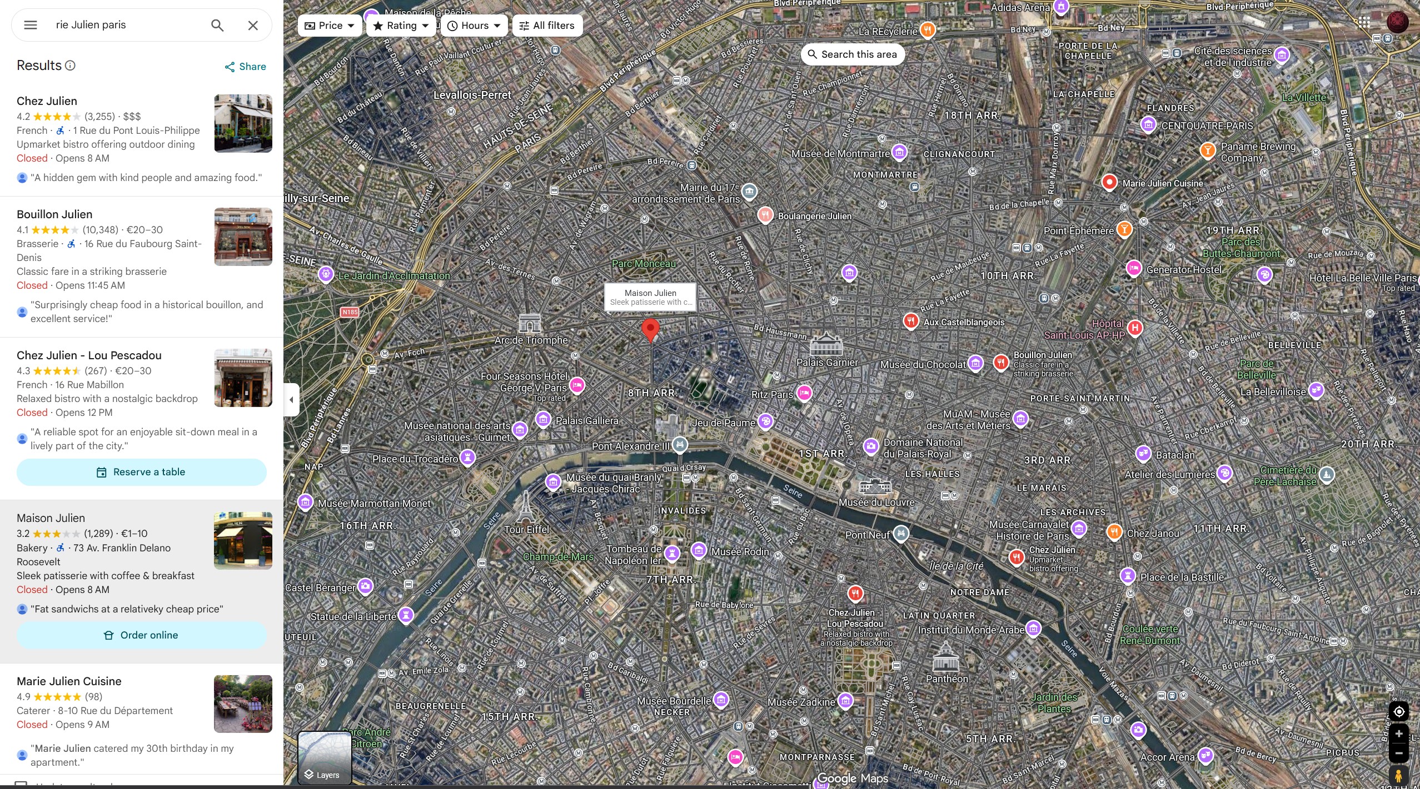Clear the search with the X icon
Image resolution: width=1420 pixels, height=789 pixels.
coord(253,25)
